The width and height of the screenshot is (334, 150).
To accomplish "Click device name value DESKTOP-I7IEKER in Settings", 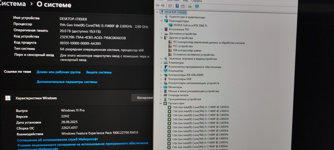I will coord(73,19).
